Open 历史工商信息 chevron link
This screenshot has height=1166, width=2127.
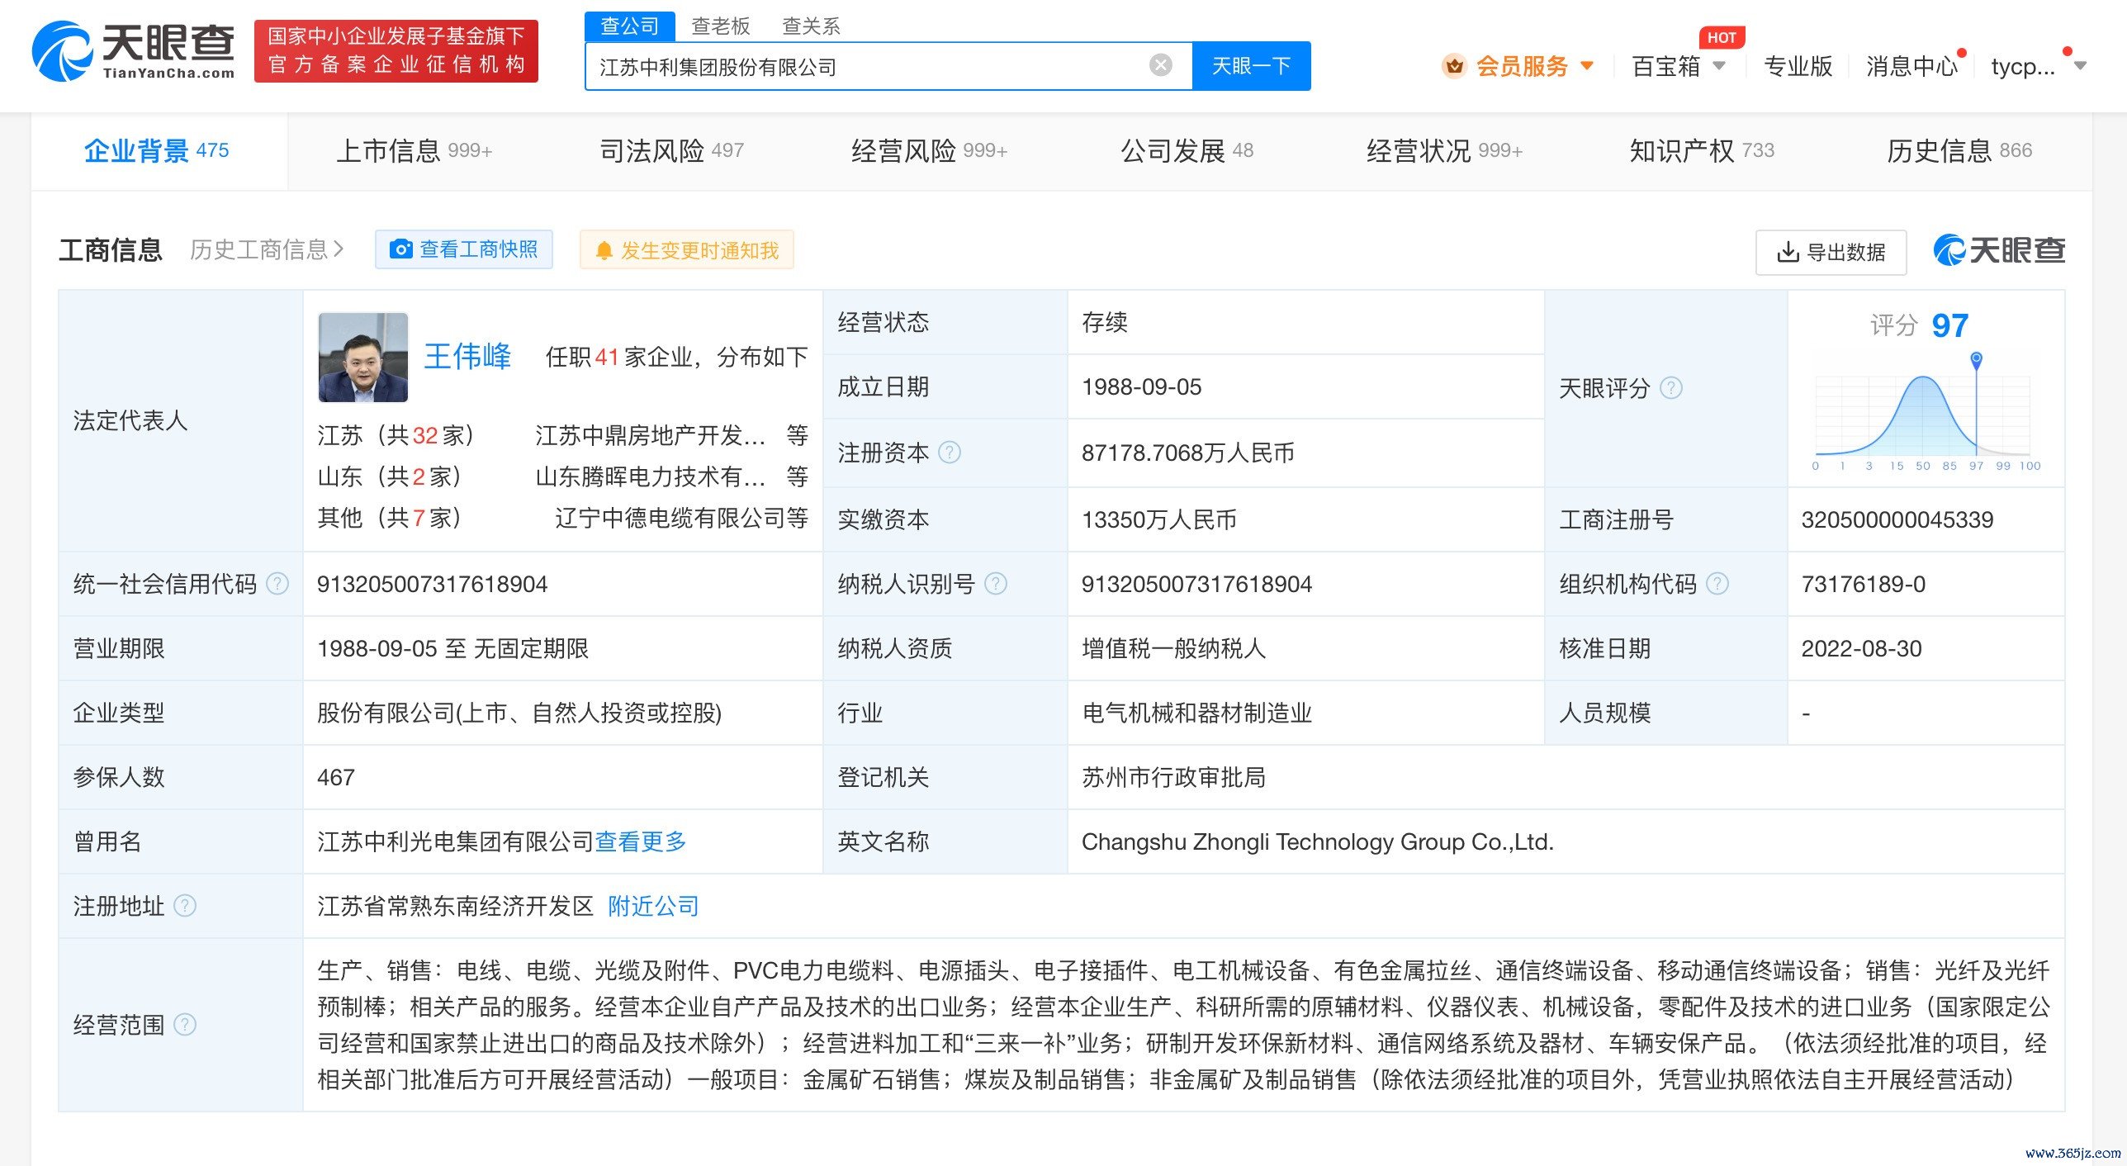[267, 249]
